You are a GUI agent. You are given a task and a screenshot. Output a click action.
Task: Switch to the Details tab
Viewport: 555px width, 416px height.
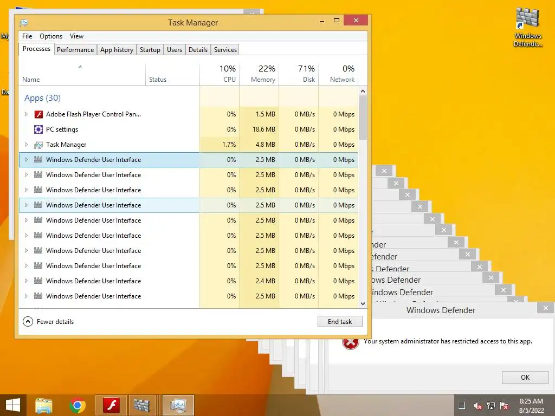pos(198,49)
